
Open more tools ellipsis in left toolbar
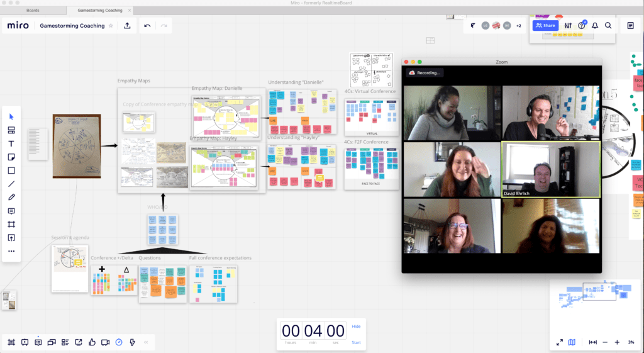point(11,251)
